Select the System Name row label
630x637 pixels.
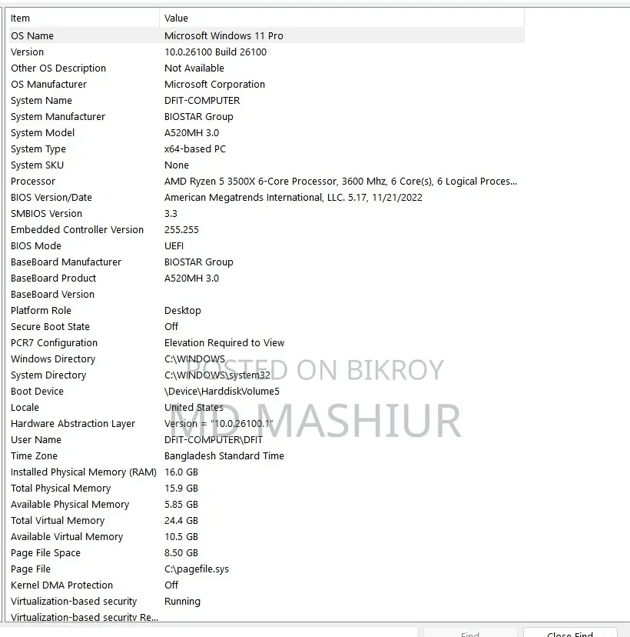coord(41,100)
